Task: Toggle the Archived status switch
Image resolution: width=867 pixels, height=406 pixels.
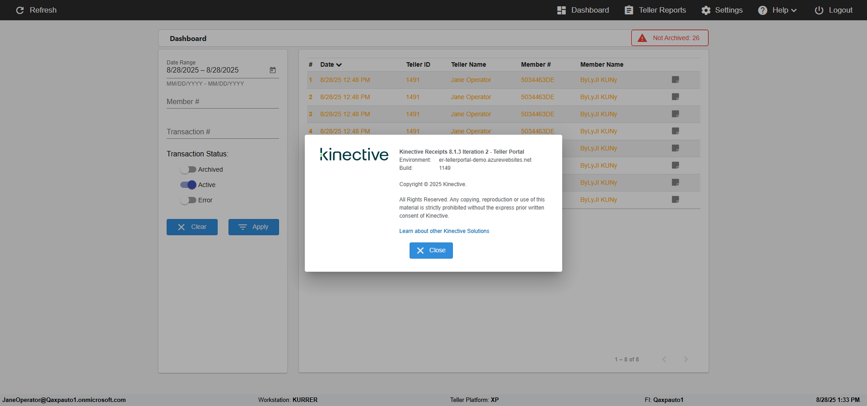Action: point(188,169)
